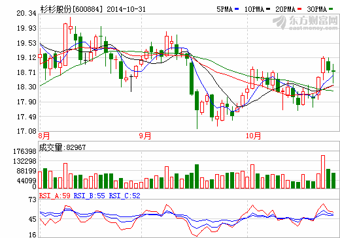The height and width of the screenshot is (238, 340).
Task: Click the price label 17.90
Action: coord(27,102)
